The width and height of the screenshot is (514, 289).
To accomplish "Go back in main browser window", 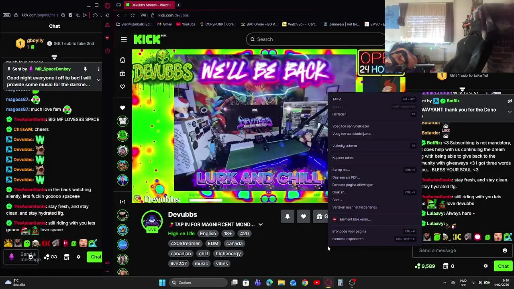I will coord(118,15).
